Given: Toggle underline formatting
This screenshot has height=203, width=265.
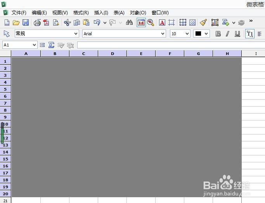Looking at the screenshot, I should [237, 34].
